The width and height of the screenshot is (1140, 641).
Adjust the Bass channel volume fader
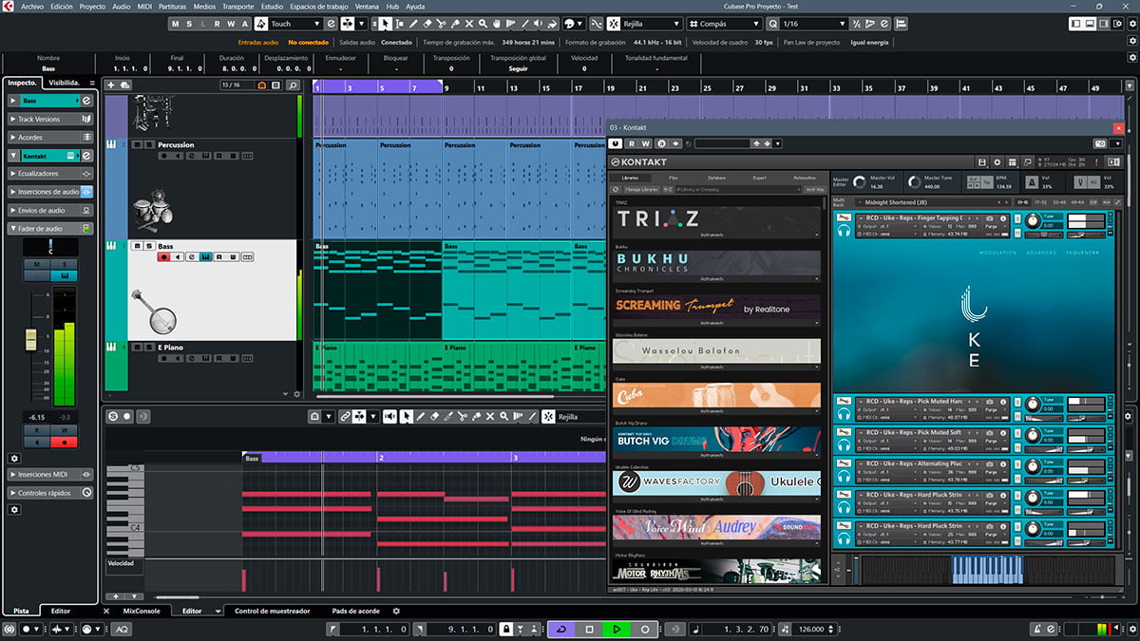(x=30, y=338)
